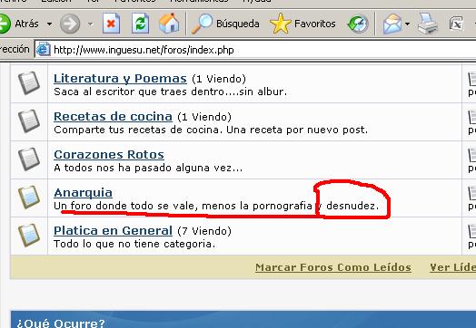Print the page with the printer icon

pyautogui.click(x=428, y=24)
